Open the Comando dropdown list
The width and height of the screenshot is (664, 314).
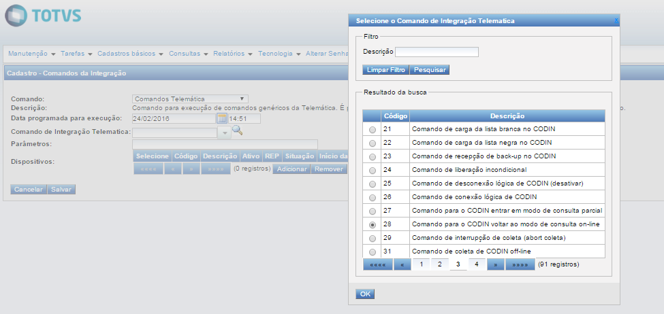click(x=190, y=99)
